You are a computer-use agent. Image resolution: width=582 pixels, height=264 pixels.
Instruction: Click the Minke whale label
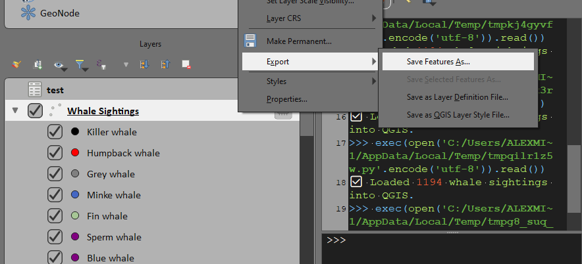[114, 195]
